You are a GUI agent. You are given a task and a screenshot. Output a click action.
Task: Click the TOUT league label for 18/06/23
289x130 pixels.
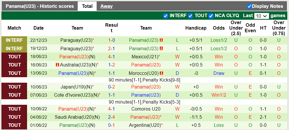click(x=14, y=57)
